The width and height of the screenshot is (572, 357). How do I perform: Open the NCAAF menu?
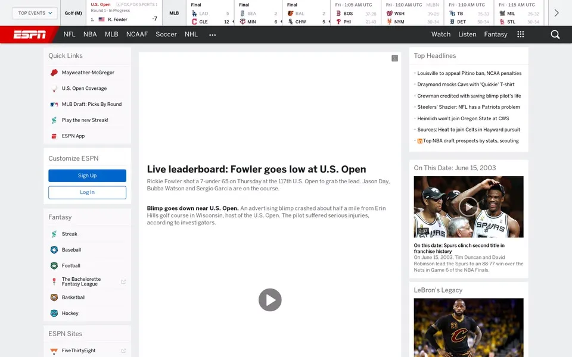[137, 35]
